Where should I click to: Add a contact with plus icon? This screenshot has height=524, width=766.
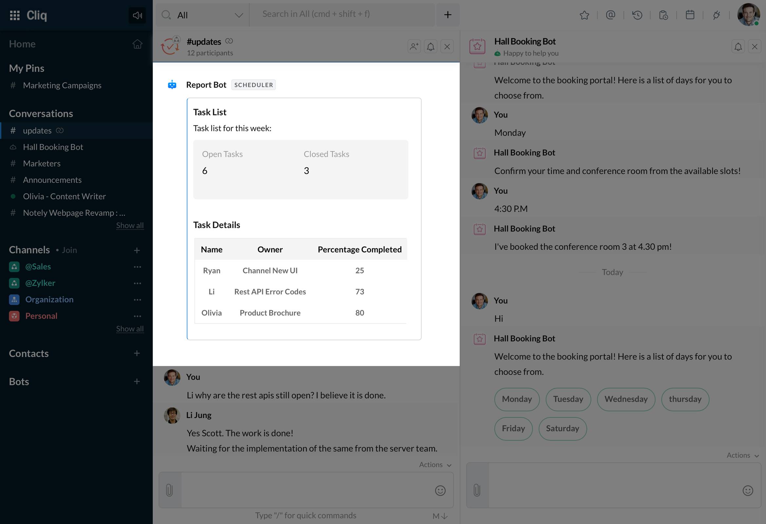click(137, 353)
